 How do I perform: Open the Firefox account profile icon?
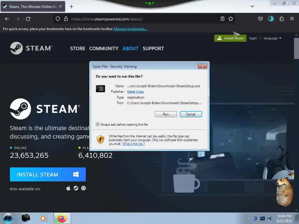(271, 19)
